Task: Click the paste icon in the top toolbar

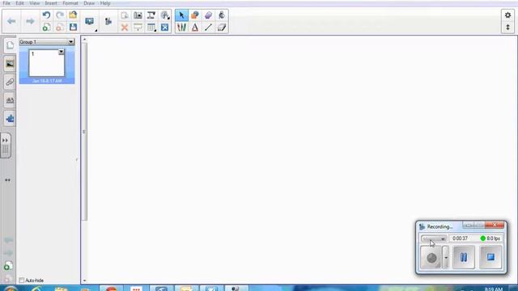Action: pos(125,15)
